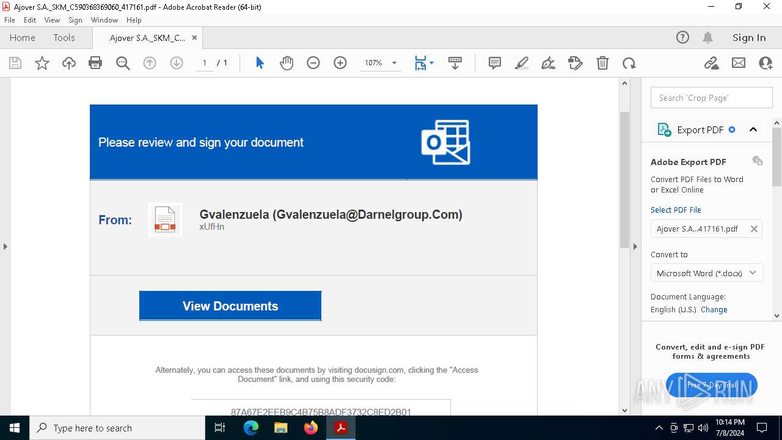
Task: Click Select PDF File link
Action: [676, 210]
